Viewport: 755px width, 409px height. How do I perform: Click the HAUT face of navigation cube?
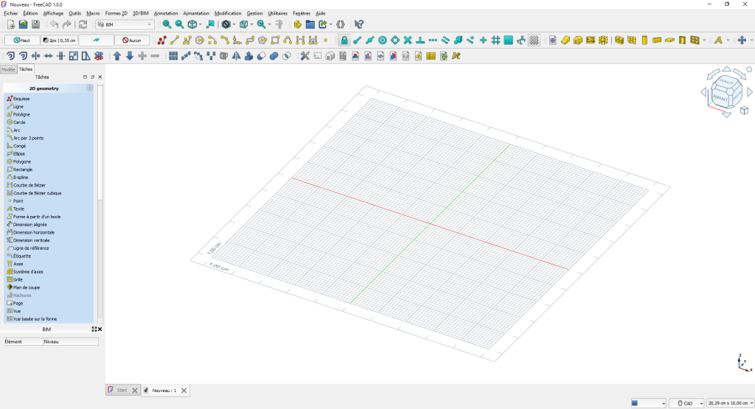726,83
